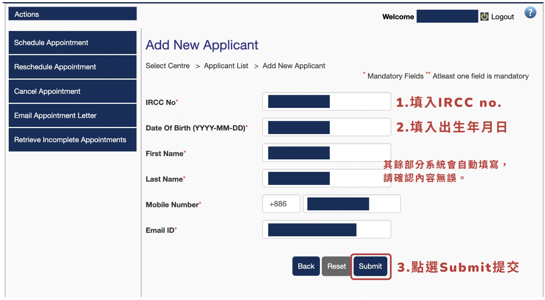This screenshot has width=545, height=300.
Task: Select the First Name text box
Action: point(327,153)
